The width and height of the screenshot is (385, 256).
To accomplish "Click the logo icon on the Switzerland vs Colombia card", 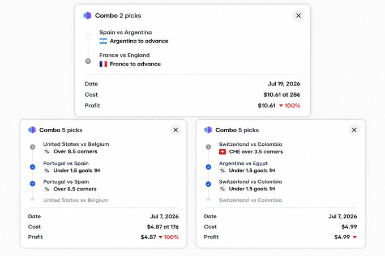I will pyautogui.click(x=208, y=130).
